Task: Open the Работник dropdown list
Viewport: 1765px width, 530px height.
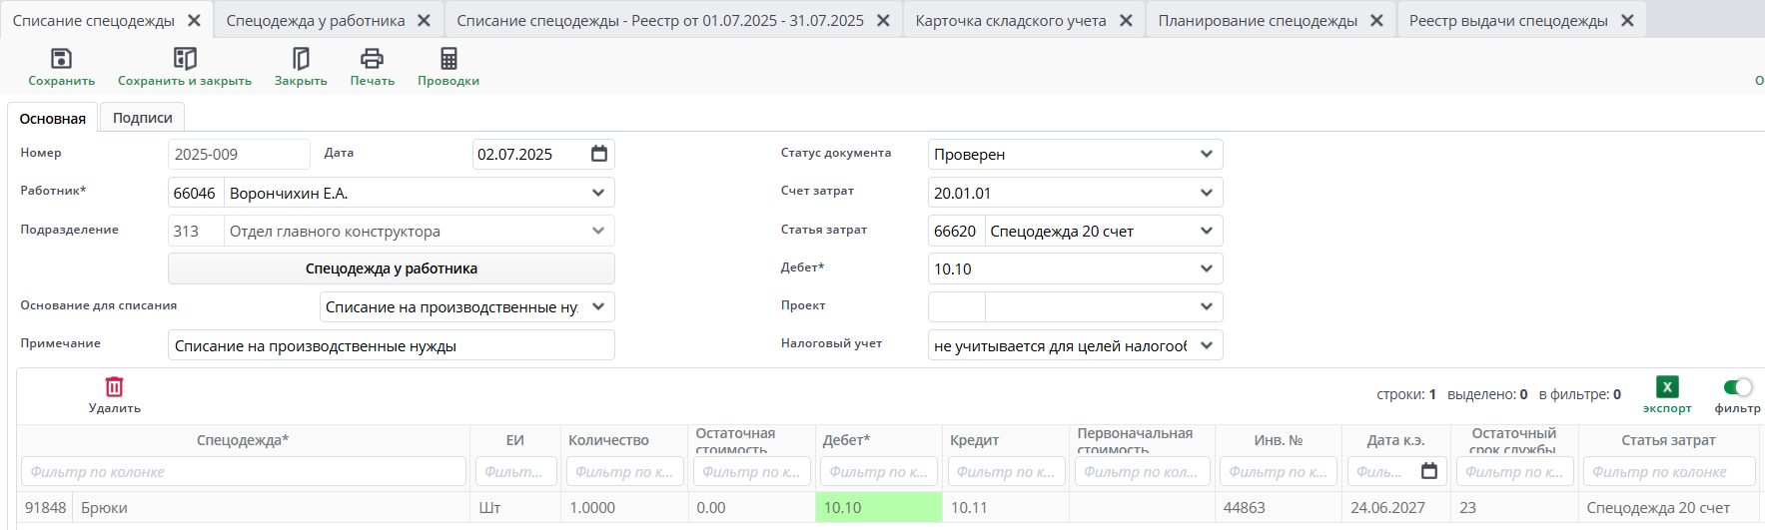Action: coord(597,193)
